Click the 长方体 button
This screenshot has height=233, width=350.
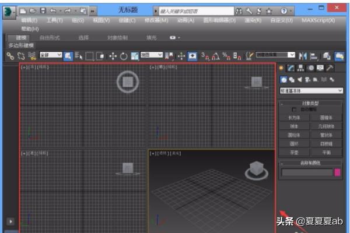click(x=295, y=116)
